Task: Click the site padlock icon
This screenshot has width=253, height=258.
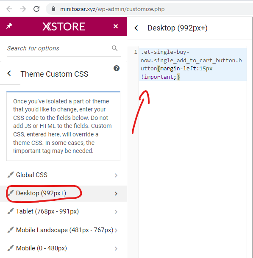Action: [x=53, y=9]
